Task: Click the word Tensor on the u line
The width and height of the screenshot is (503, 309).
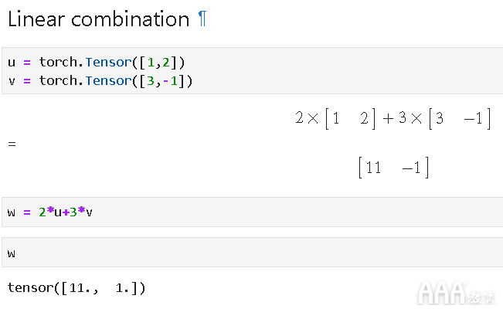Action: click(108, 63)
